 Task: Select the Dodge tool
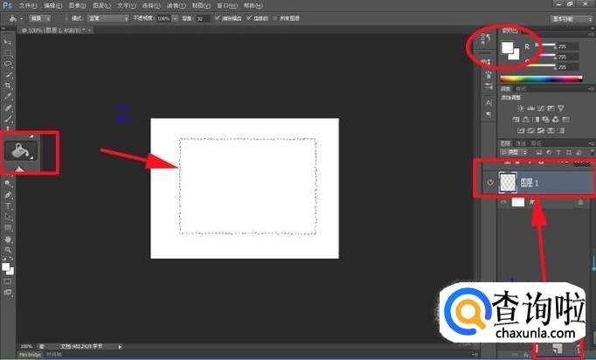pos(8,183)
